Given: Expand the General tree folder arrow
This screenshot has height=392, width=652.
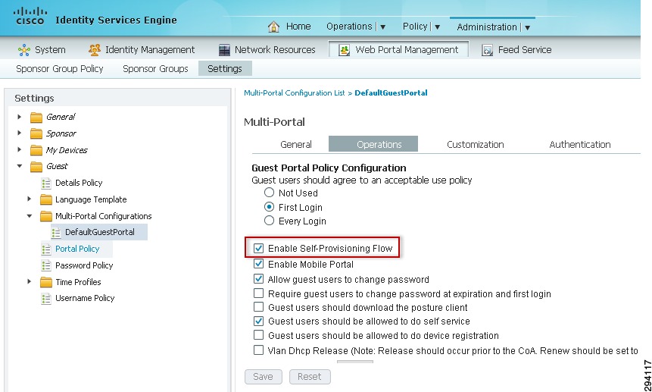Looking at the screenshot, I should pos(19,117).
